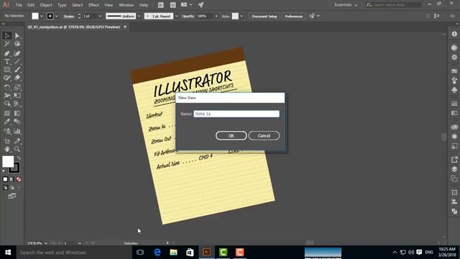Select the Scale tool
This screenshot has height=259, width=460.
(17, 87)
